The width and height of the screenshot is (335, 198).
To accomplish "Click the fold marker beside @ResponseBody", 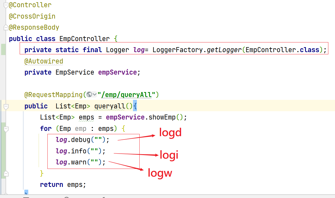I will [6, 28].
